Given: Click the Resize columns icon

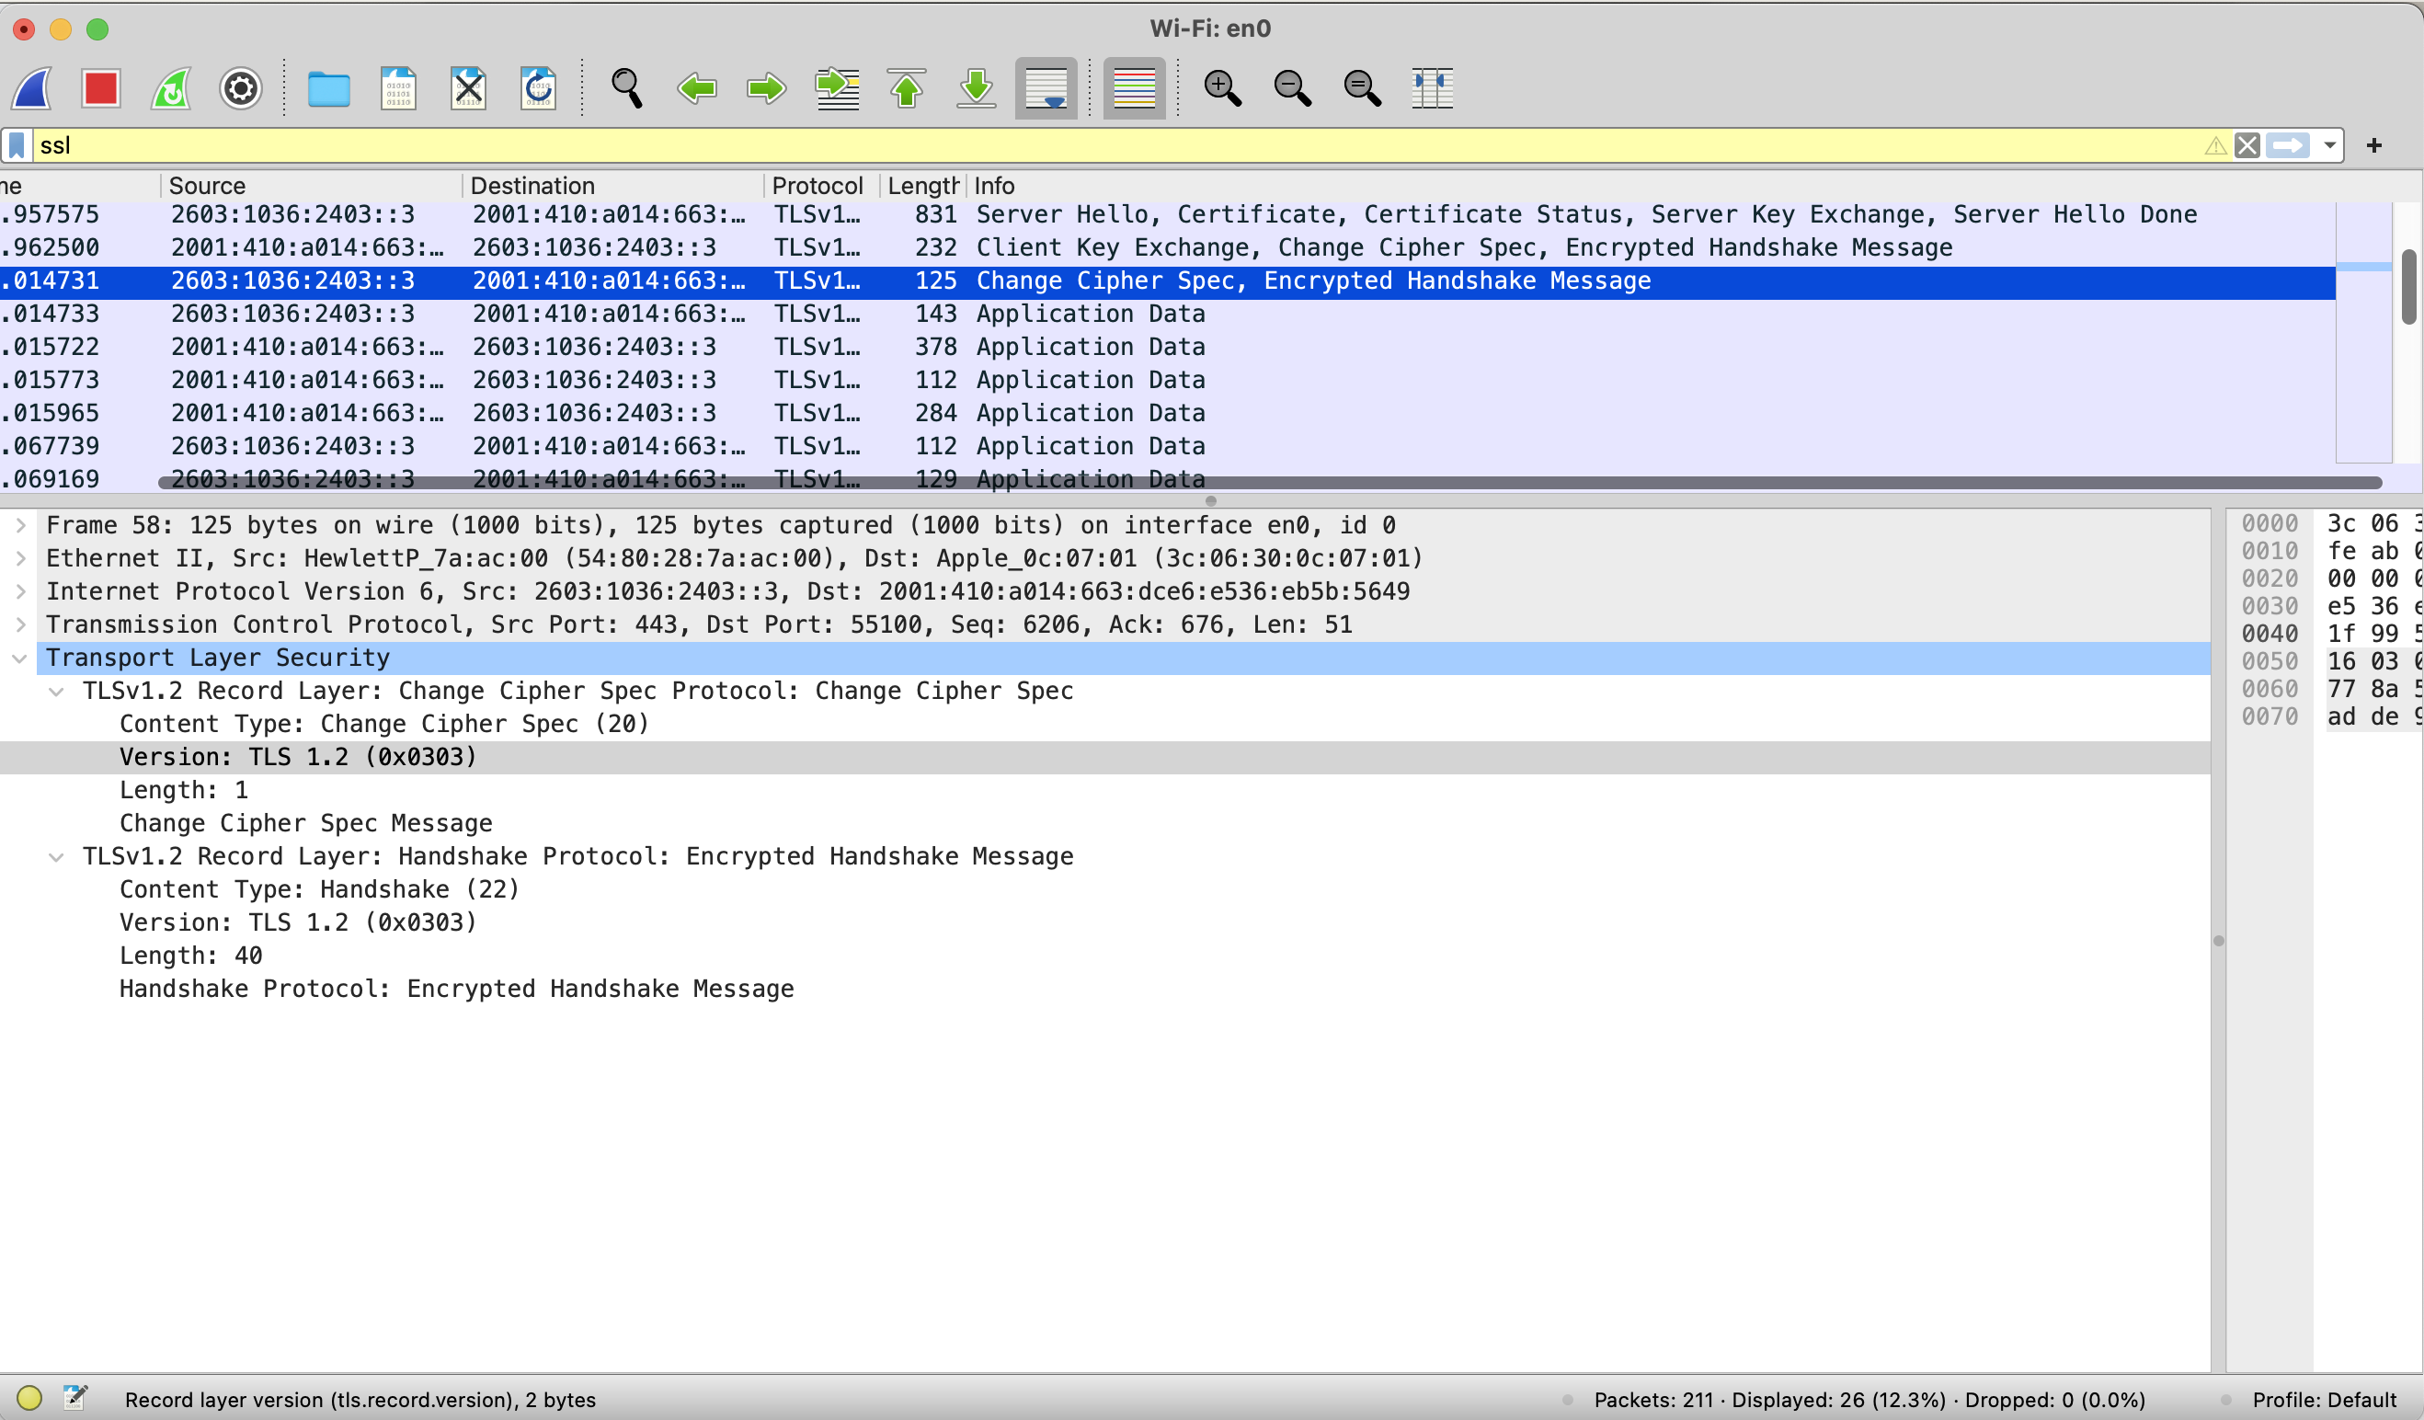Looking at the screenshot, I should click(1431, 88).
